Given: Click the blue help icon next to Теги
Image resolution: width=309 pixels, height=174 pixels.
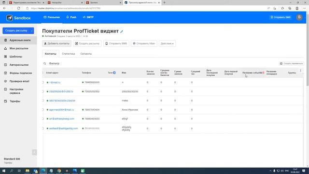Looking at the screenshot, I should pos(114,73).
